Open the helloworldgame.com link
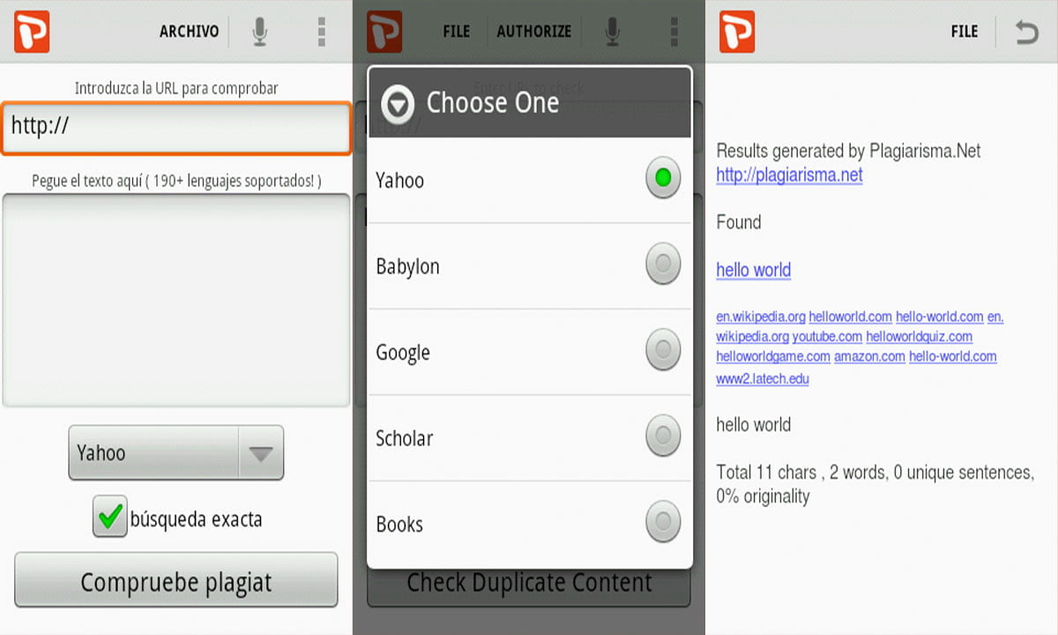This screenshot has width=1058, height=635. point(773,356)
